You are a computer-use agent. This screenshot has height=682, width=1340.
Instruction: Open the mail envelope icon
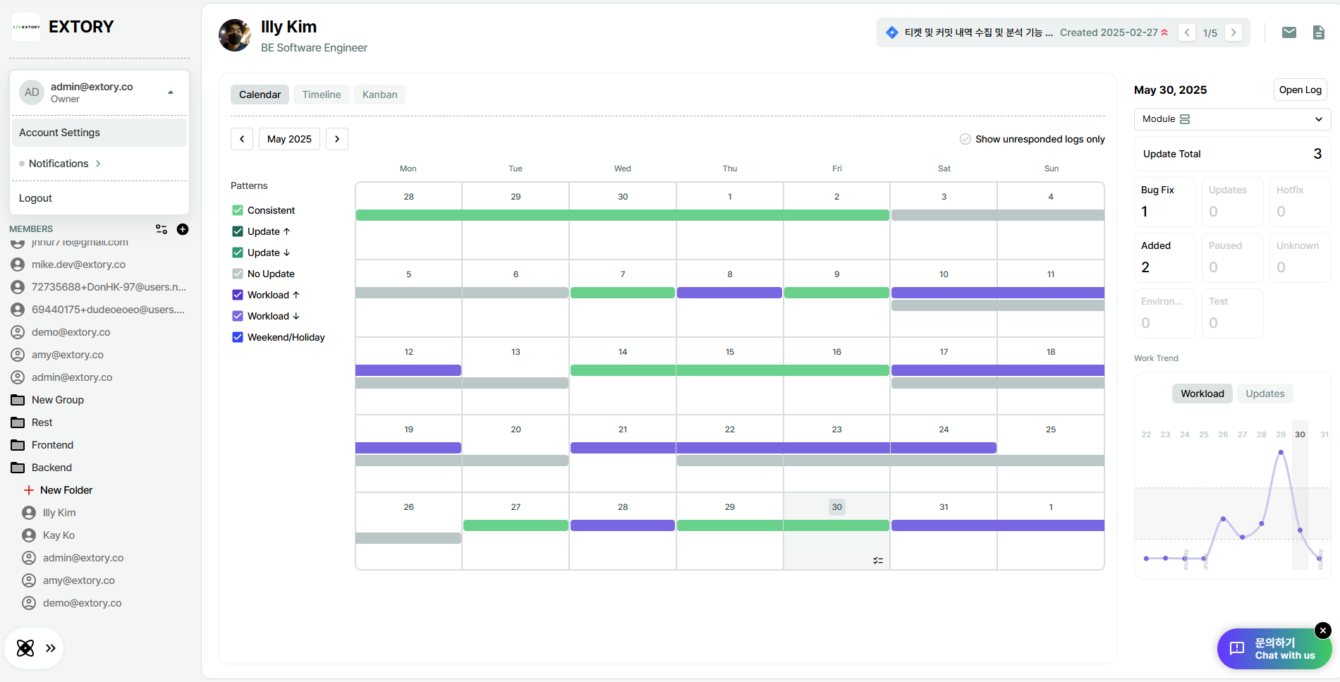tap(1289, 32)
